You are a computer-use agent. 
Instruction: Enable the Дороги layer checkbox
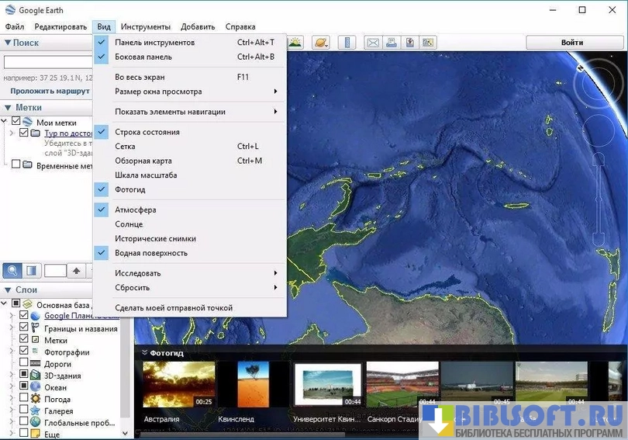(24, 363)
